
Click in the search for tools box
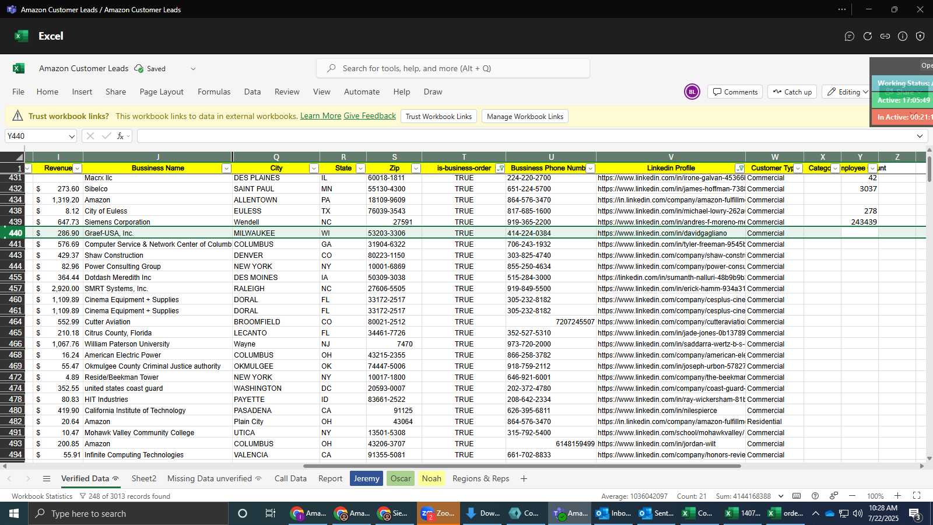453,68
